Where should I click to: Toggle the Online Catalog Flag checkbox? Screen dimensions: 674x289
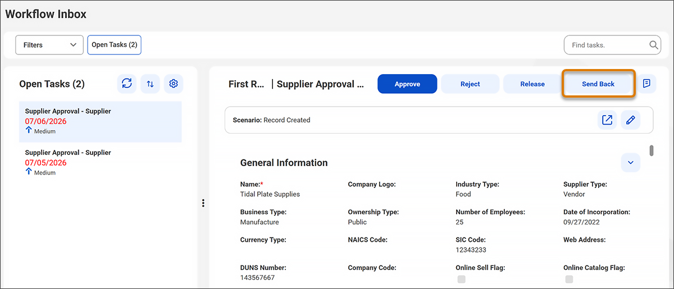569,279
